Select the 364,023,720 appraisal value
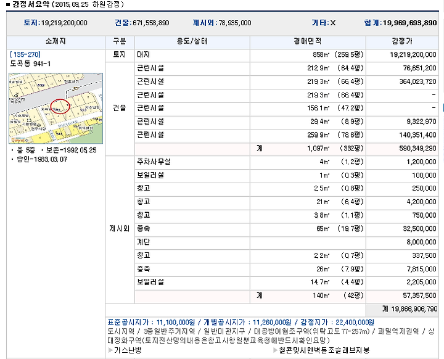This screenshot has height=359, width=444. click(418, 81)
